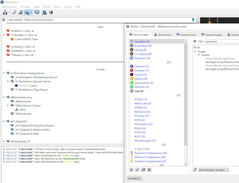Open the Plugins menu
The image size is (239, 183).
pyautogui.click(x=68, y=7)
